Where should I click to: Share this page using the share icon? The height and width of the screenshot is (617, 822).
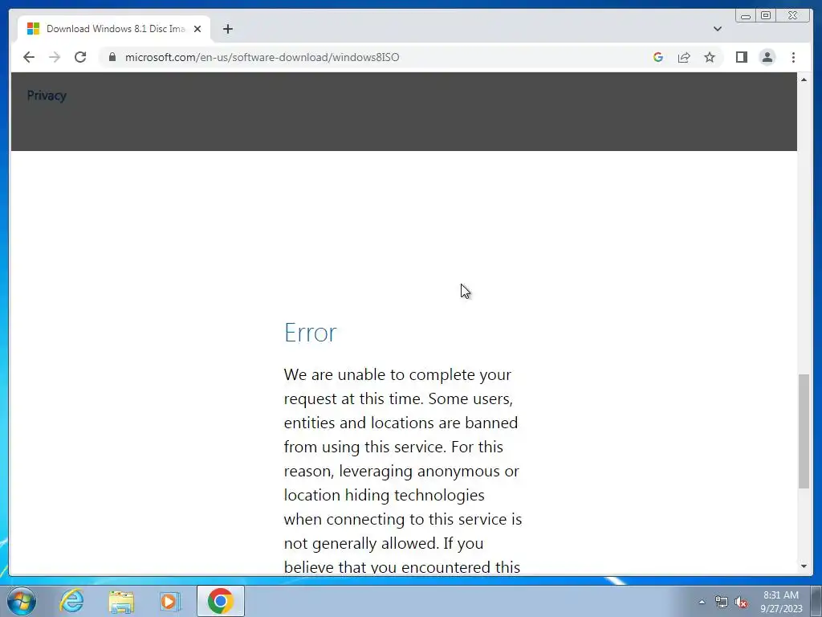pyautogui.click(x=684, y=57)
